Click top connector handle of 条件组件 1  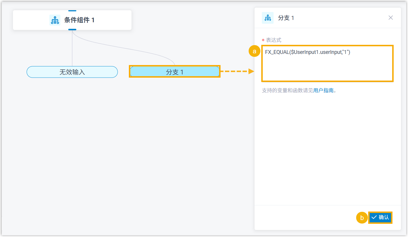coord(72,11)
